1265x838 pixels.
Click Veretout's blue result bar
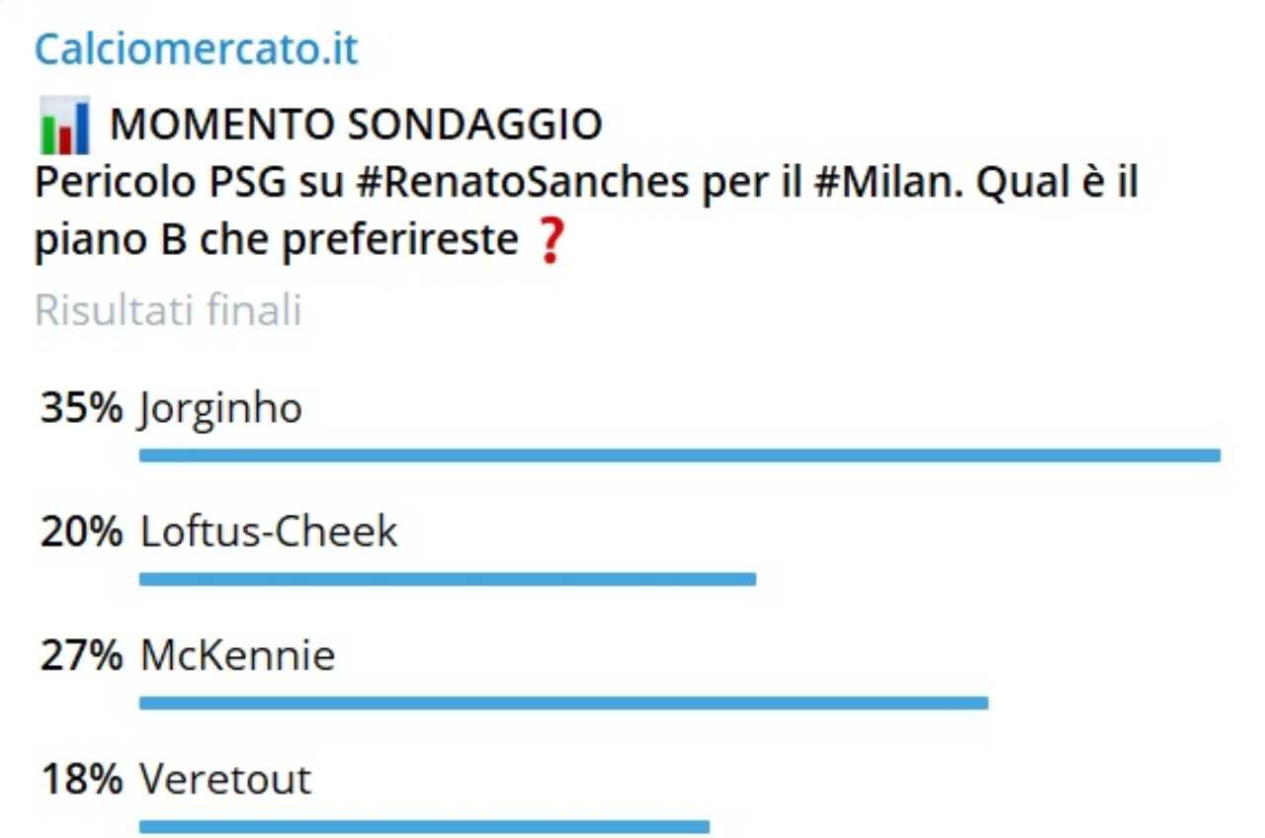pyautogui.click(x=424, y=826)
